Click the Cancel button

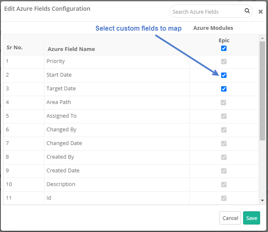coord(230,218)
